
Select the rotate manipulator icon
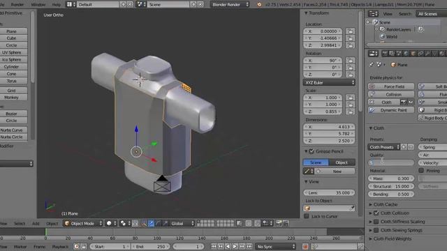click(x=158, y=223)
